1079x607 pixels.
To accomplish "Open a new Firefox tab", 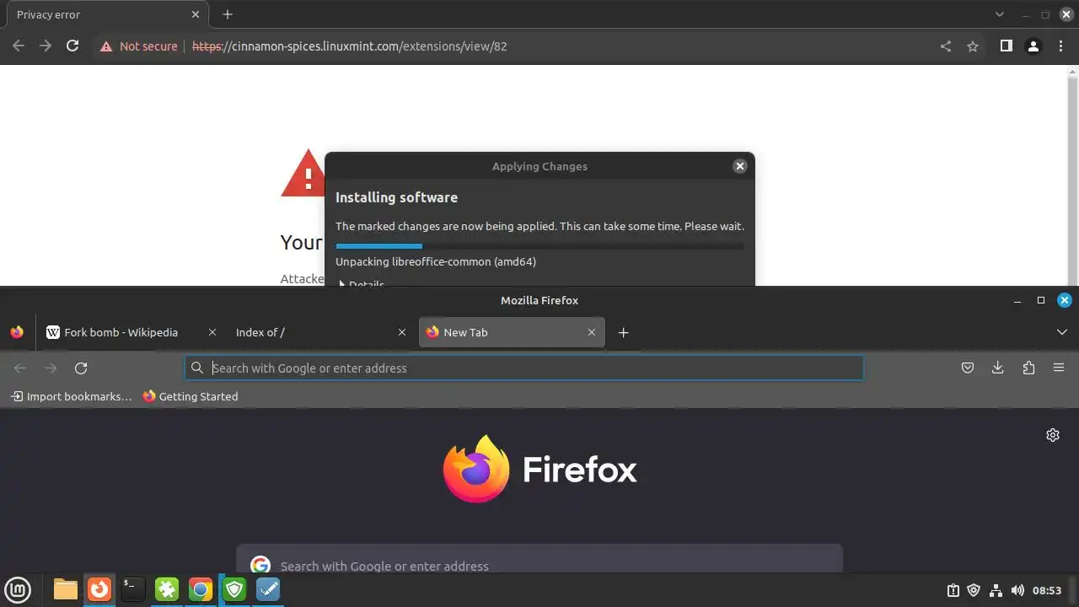I will click(623, 332).
